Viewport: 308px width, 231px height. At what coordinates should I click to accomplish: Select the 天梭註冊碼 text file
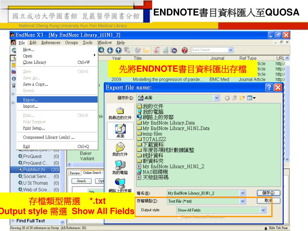click(153, 177)
